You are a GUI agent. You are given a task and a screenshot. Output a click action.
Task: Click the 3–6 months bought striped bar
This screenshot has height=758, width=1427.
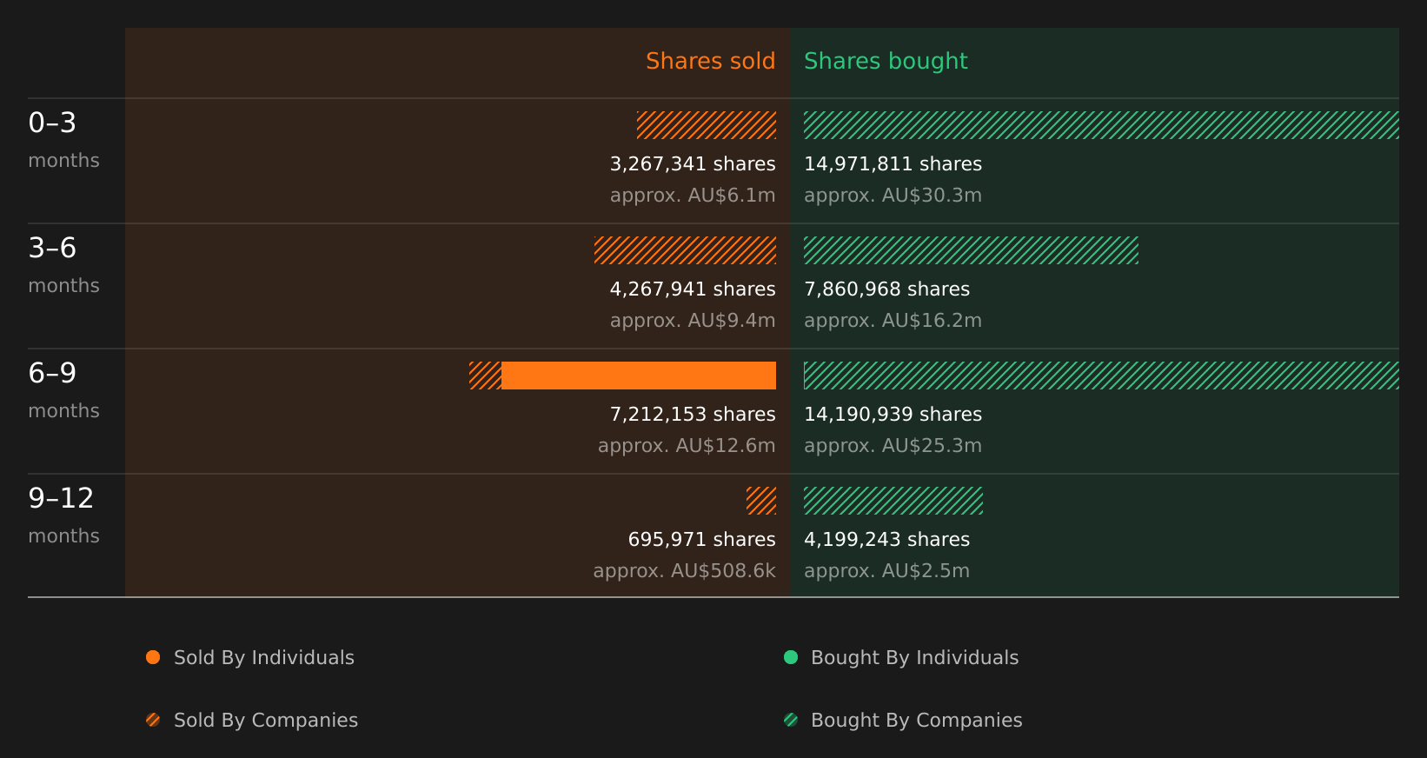coord(971,250)
